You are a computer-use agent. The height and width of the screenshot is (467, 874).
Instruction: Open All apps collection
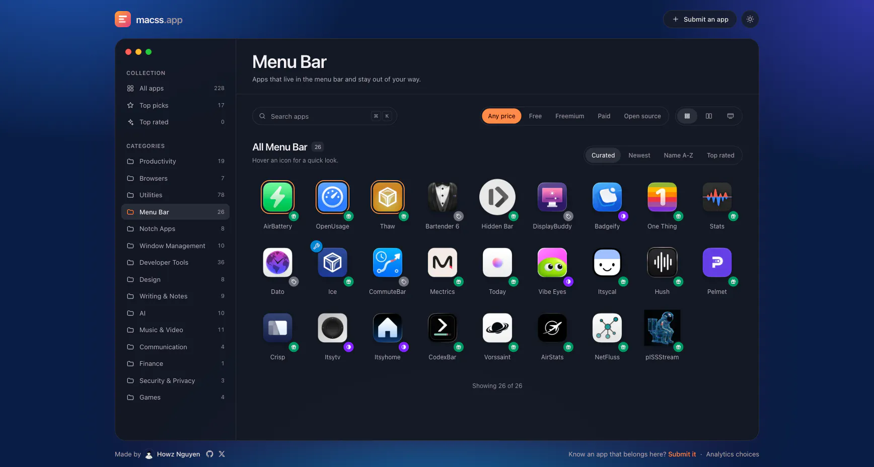pyautogui.click(x=175, y=89)
